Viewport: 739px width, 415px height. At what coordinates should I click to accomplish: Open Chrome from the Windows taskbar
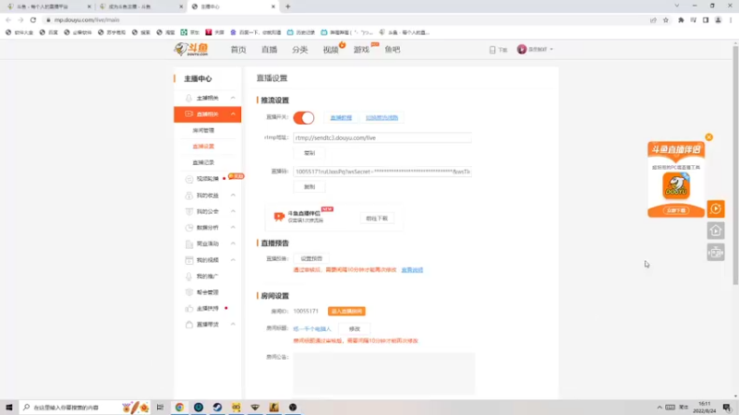(179, 407)
